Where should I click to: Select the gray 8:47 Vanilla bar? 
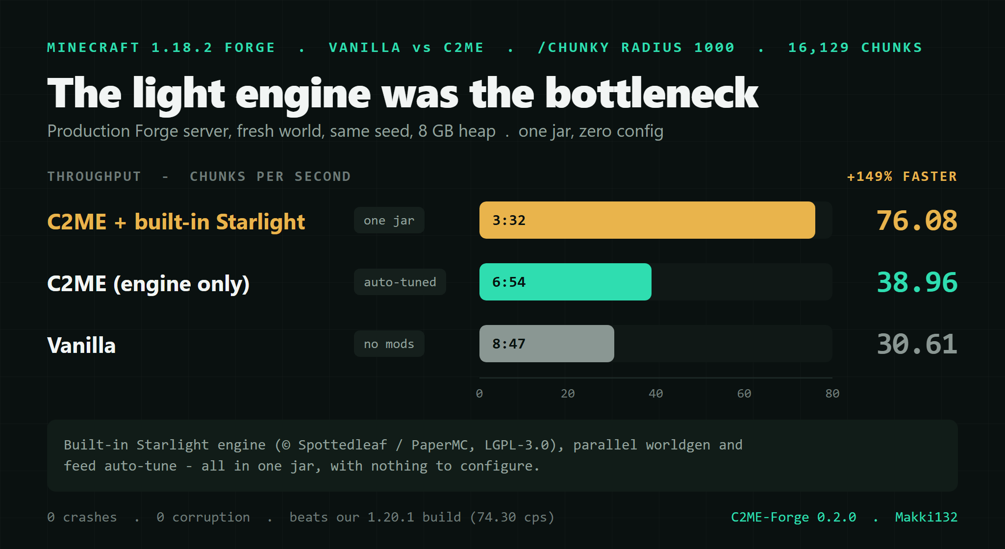click(547, 344)
